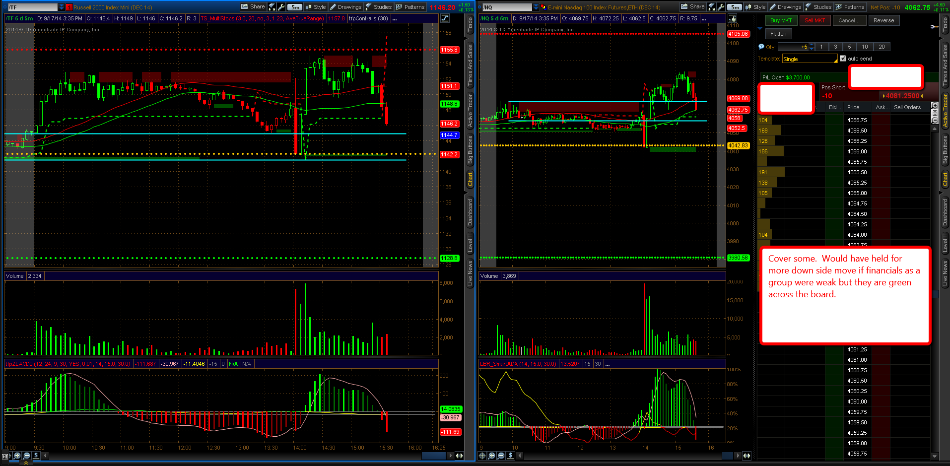Image resolution: width=950 pixels, height=466 pixels.
Task: Open Big Buttons tab in right sidebar
Action: pyautogui.click(x=945, y=150)
